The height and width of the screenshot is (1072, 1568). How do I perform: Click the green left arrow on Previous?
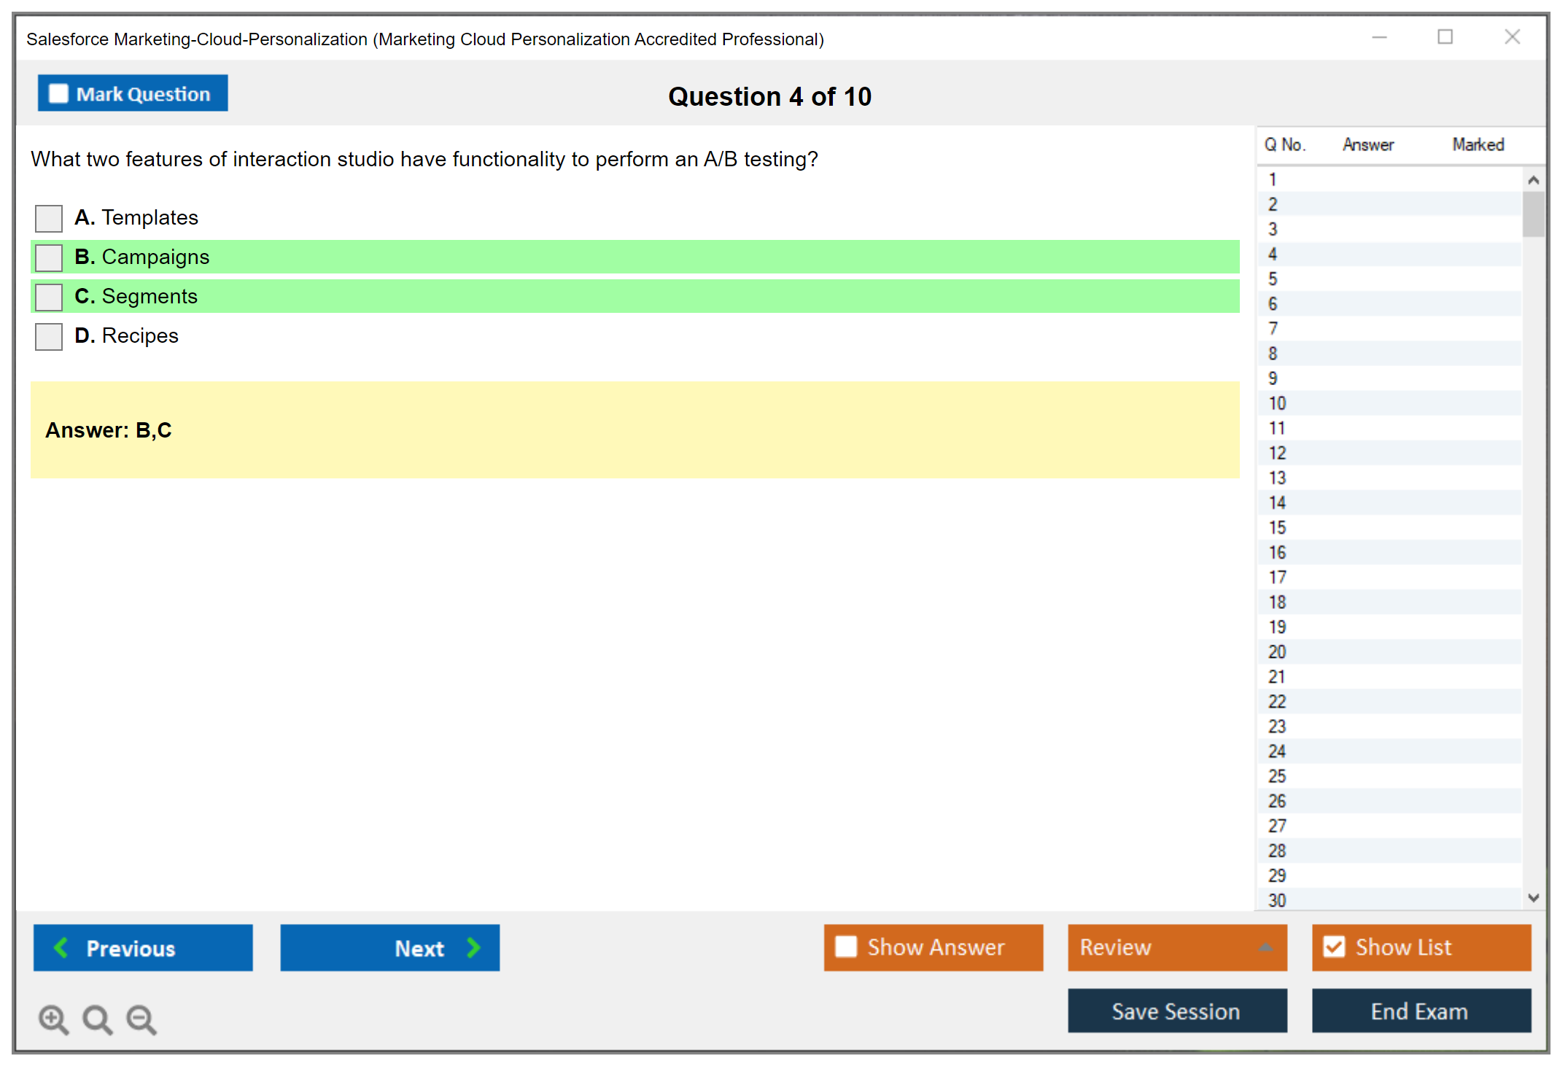click(x=61, y=947)
